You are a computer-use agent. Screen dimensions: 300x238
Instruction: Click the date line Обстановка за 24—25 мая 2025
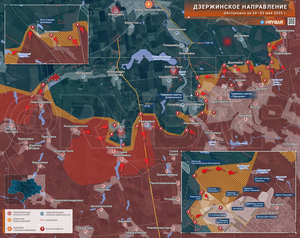tap(255, 13)
